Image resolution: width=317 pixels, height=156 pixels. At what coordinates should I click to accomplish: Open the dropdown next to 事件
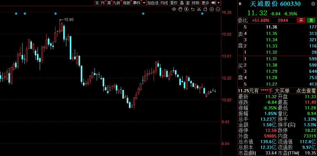[x=144, y=3]
